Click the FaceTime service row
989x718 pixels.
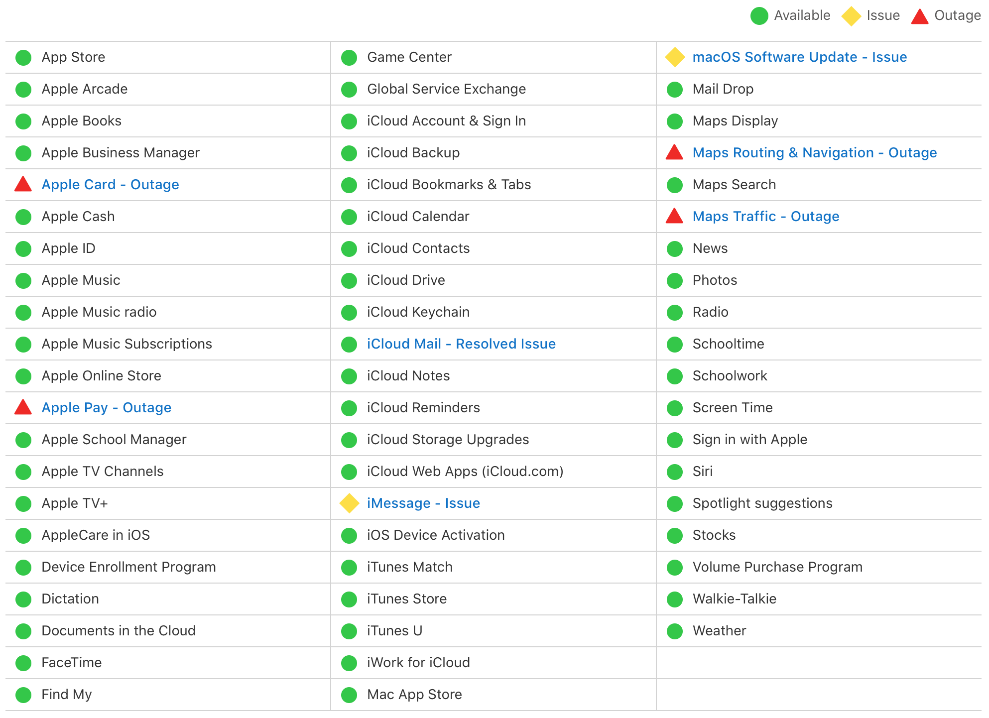[x=72, y=663]
